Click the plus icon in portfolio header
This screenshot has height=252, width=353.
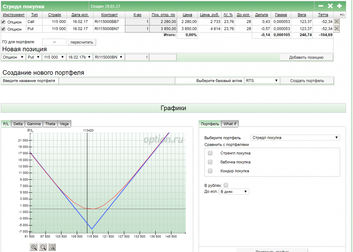339,6
